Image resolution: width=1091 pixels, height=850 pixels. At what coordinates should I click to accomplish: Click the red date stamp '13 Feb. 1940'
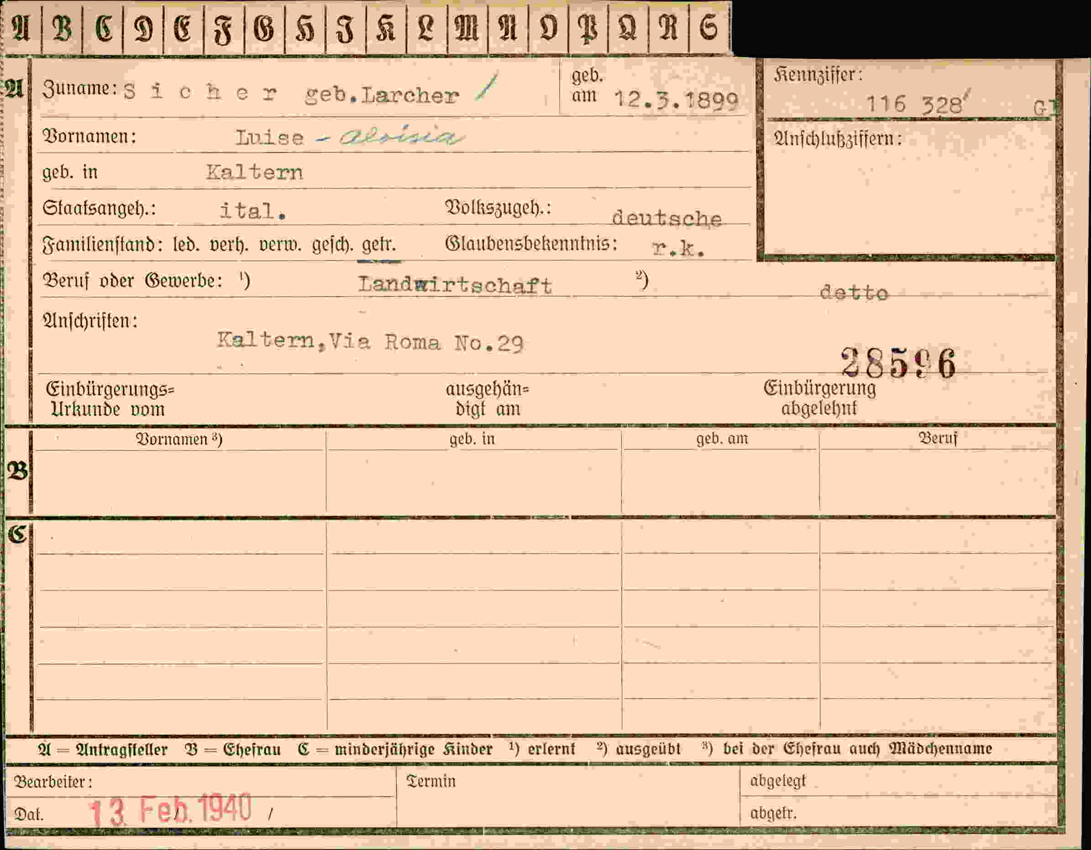tap(170, 809)
